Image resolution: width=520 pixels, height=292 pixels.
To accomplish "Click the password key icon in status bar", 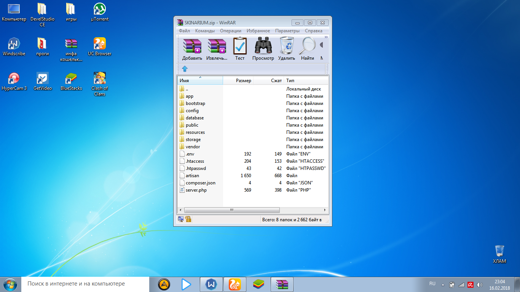I will click(188, 219).
